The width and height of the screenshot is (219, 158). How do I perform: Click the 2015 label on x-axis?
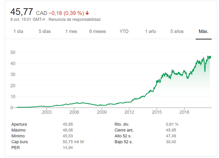157,112
